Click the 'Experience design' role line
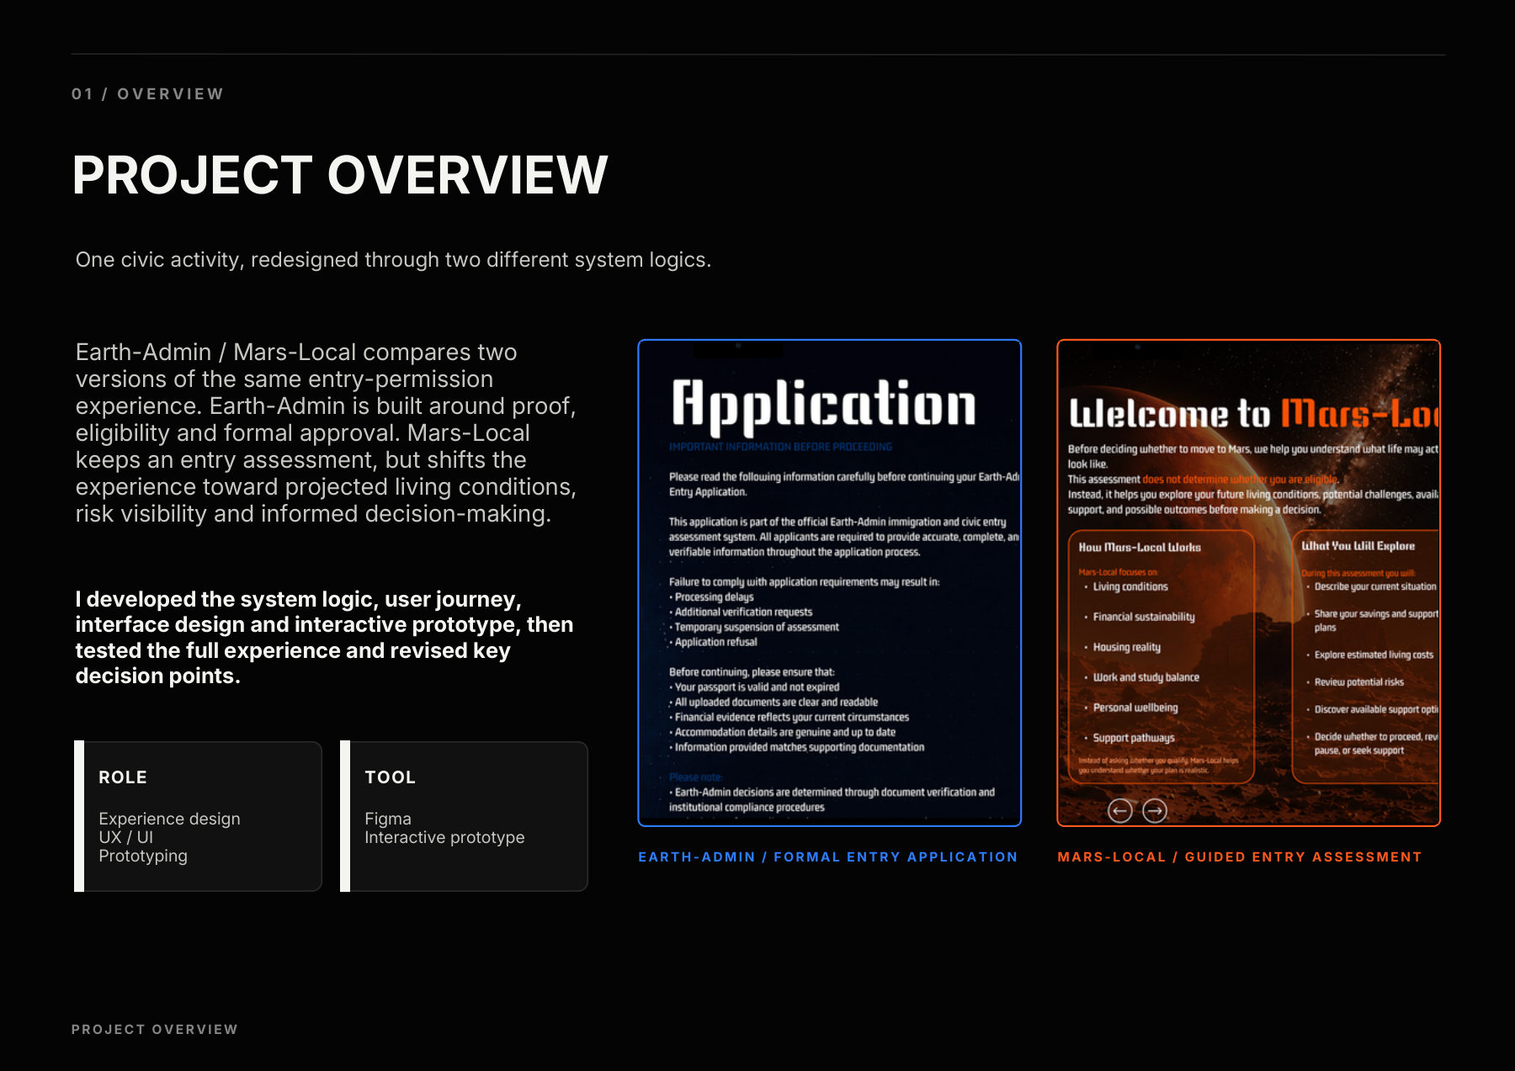The image size is (1515, 1071). pos(169,819)
